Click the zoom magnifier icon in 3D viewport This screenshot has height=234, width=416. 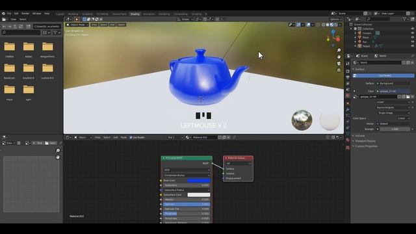click(339, 51)
